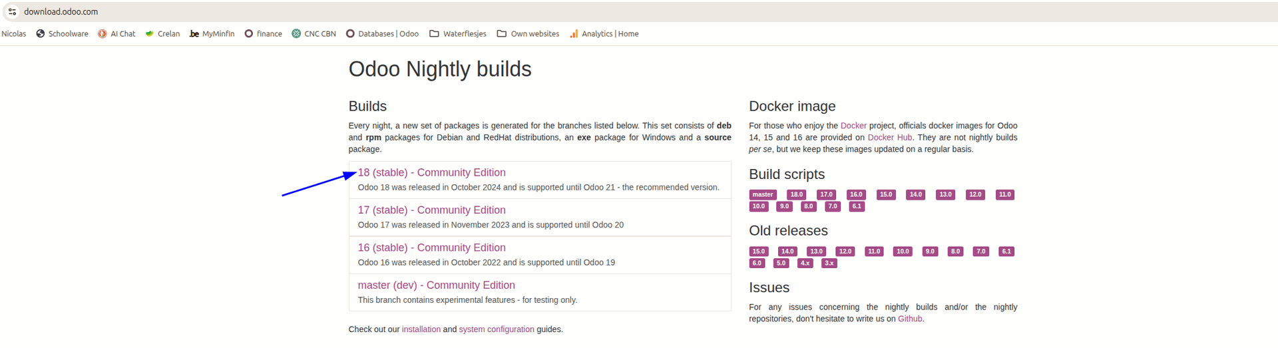1278x348 pixels.
Task: Click the site information icon in address bar
Action: tap(12, 12)
